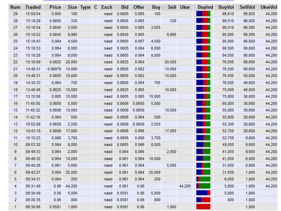This screenshot has width=281, height=211.
Task: Click the Size column header
Action: (72, 7)
